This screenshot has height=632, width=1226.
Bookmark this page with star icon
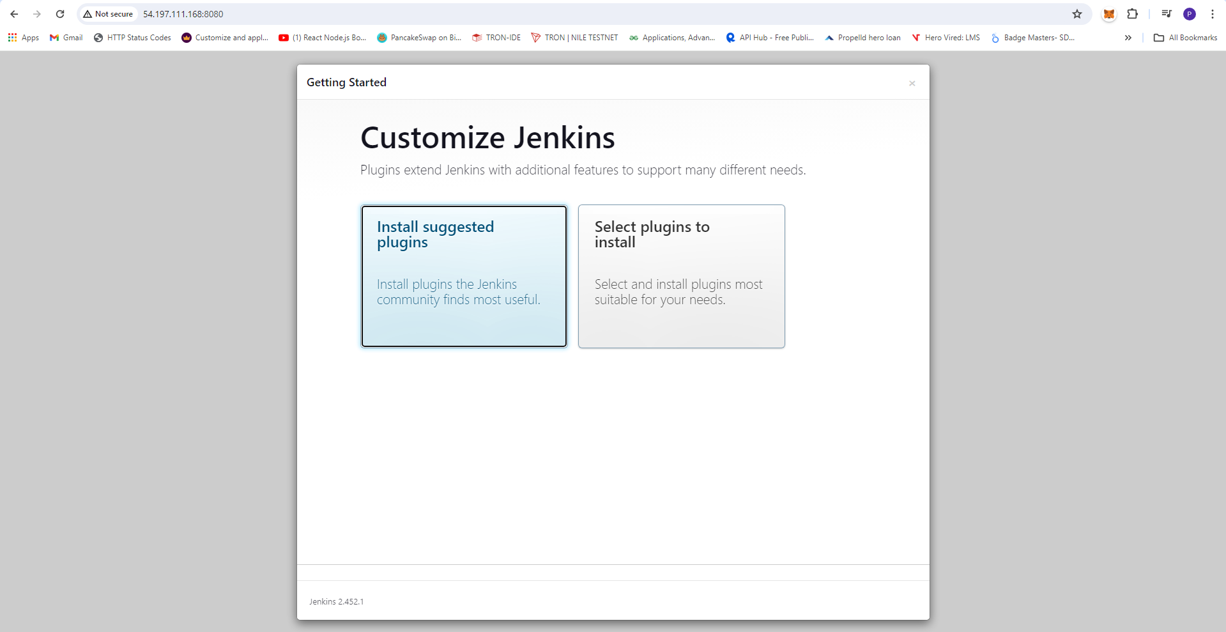pyautogui.click(x=1077, y=14)
